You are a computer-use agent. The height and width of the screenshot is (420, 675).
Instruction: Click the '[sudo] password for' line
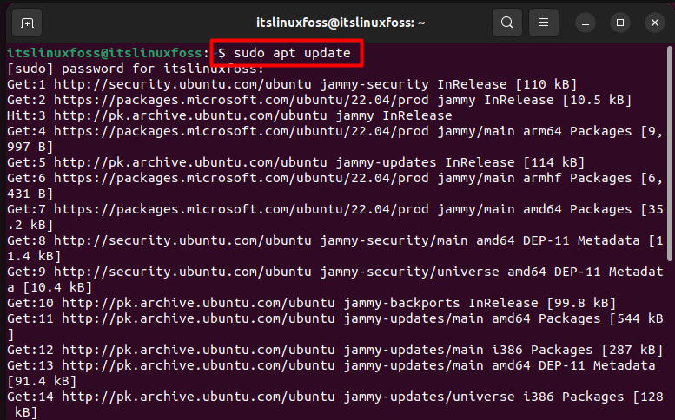136,69
